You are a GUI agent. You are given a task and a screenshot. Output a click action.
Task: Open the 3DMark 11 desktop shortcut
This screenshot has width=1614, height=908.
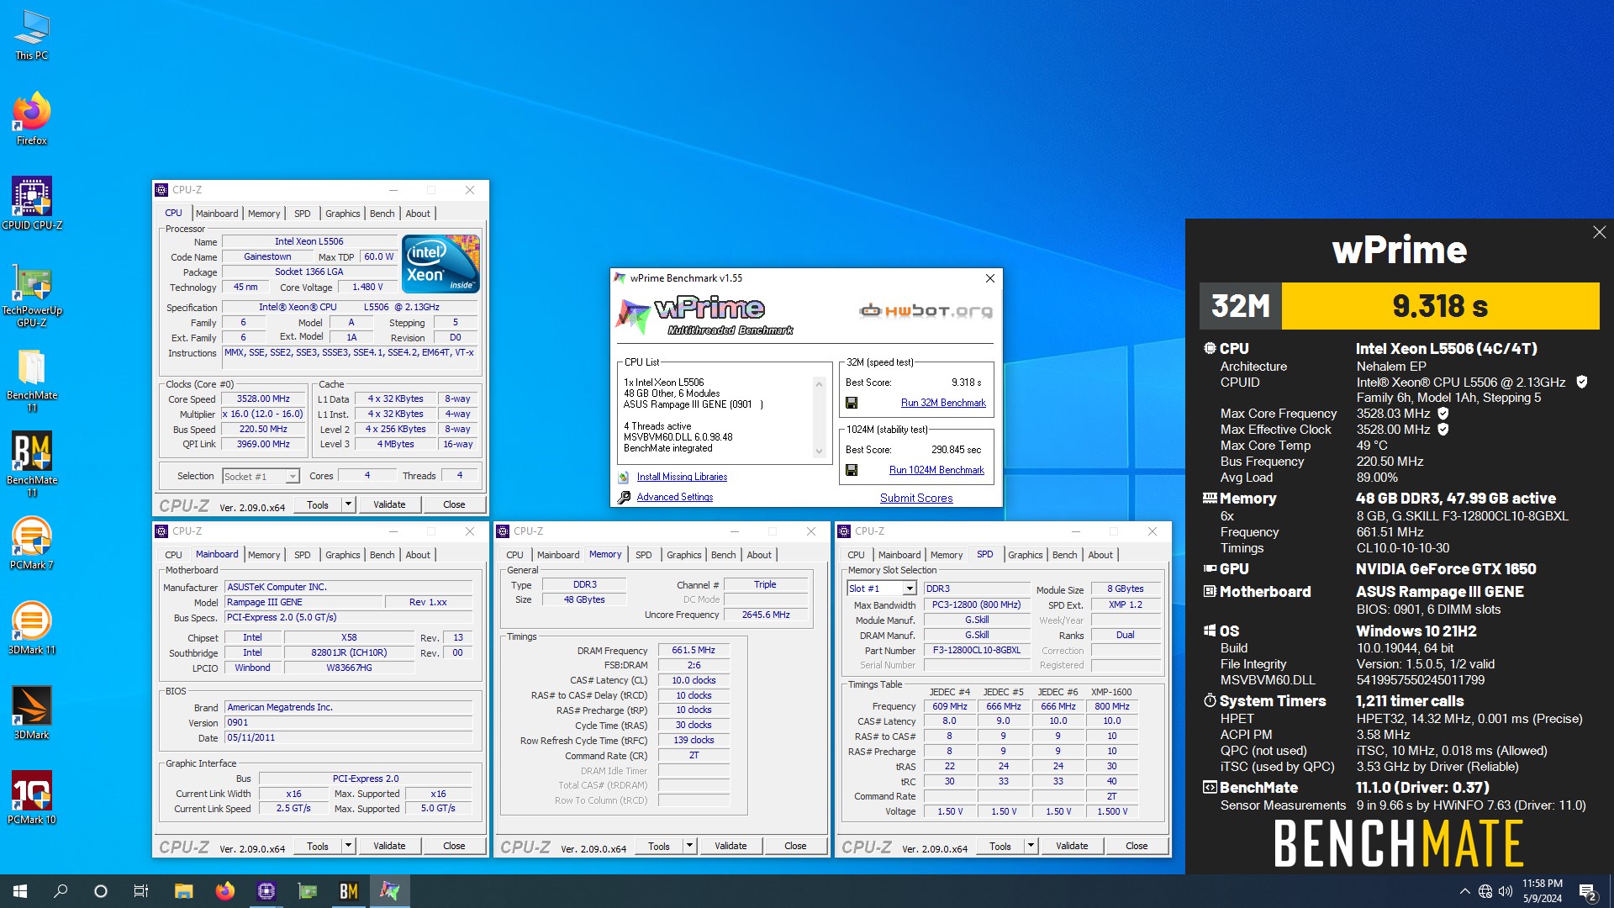click(32, 629)
